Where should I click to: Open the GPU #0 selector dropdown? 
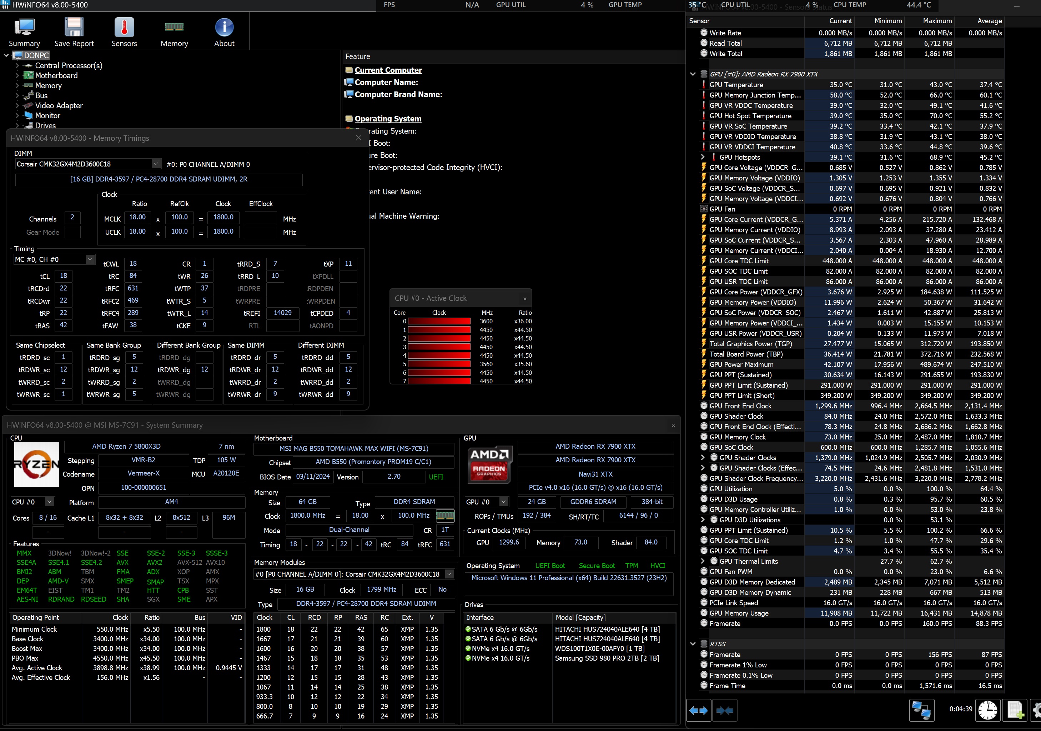tap(503, 502)
